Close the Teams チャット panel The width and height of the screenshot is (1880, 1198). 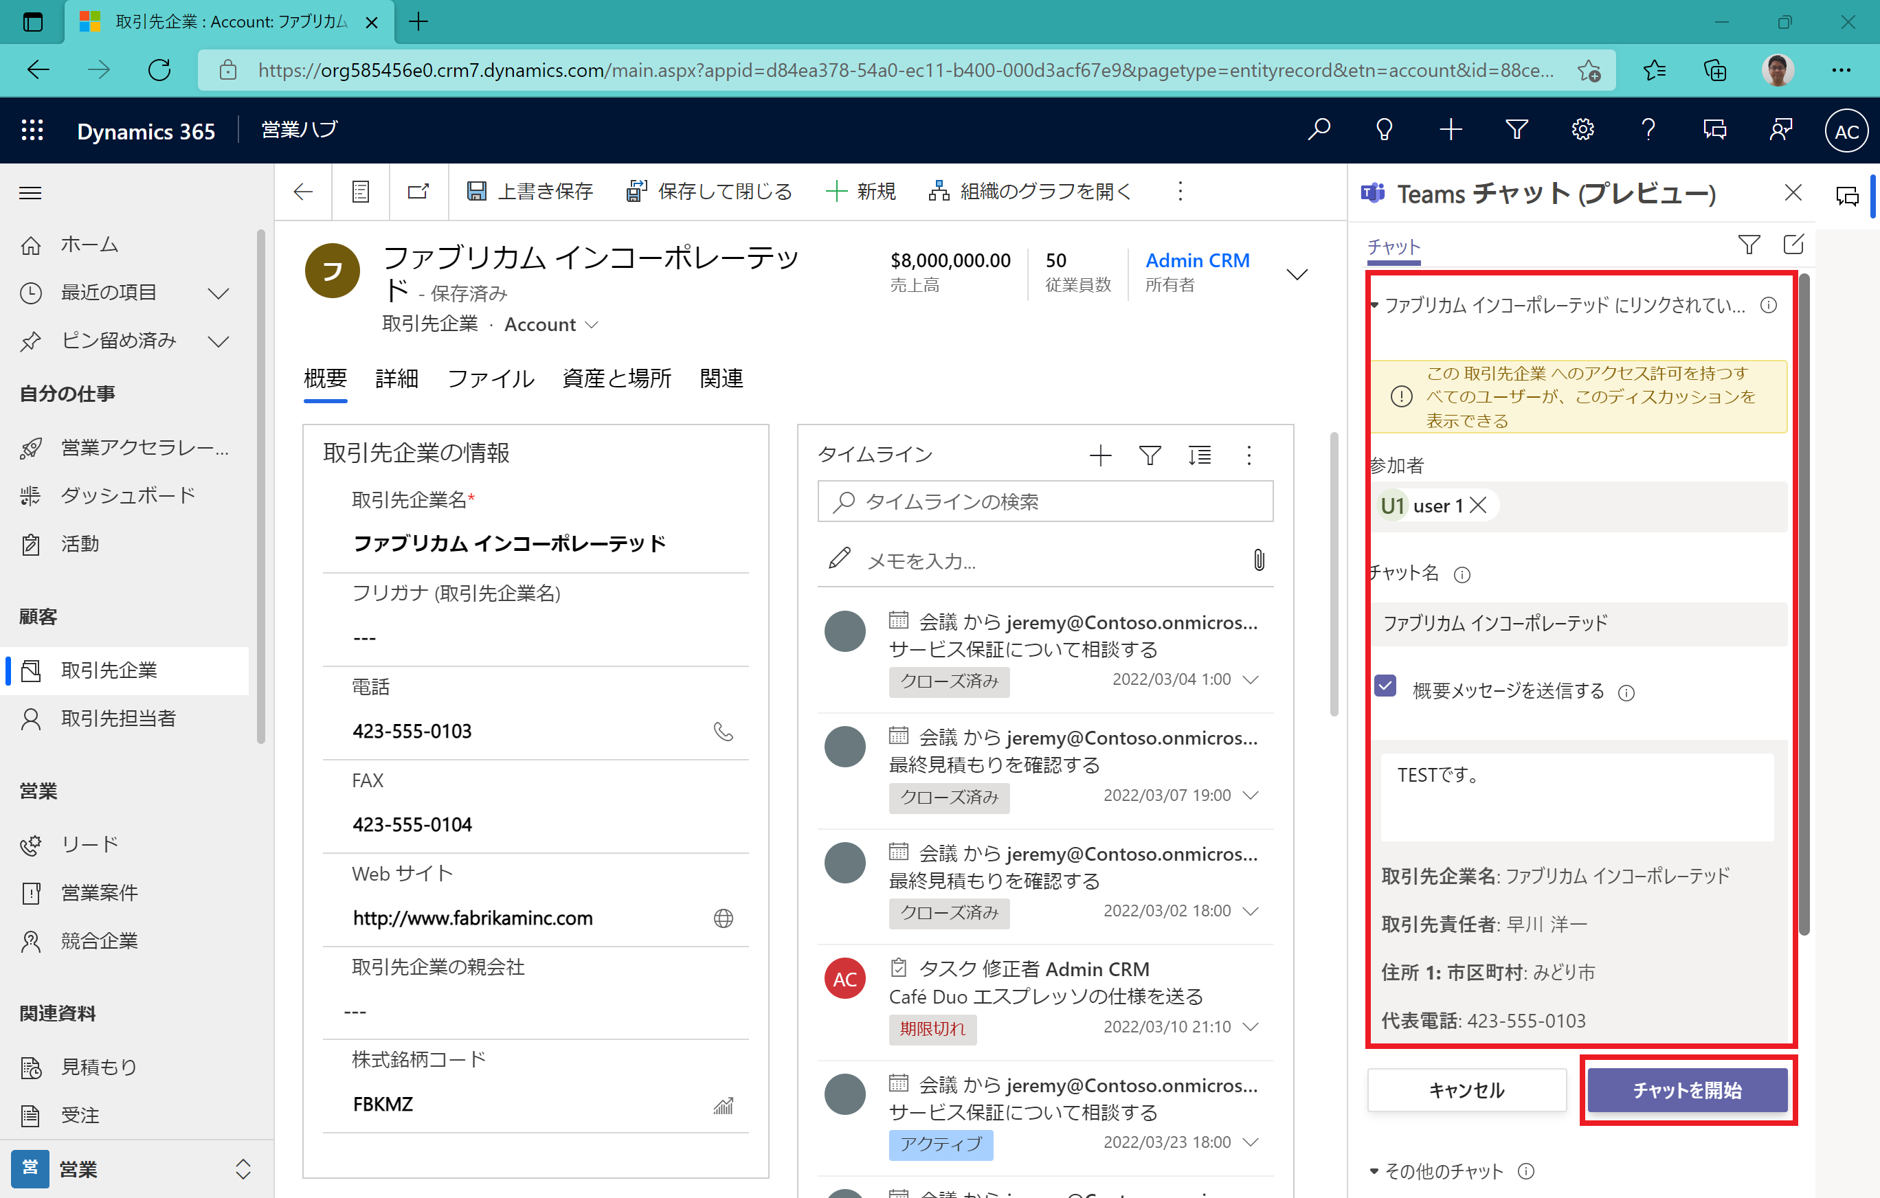pyautogui.click(x=1793, y=193)
